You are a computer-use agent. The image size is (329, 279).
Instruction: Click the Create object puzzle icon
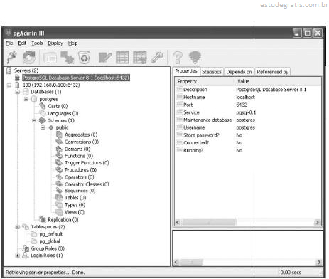click(67, 58)
